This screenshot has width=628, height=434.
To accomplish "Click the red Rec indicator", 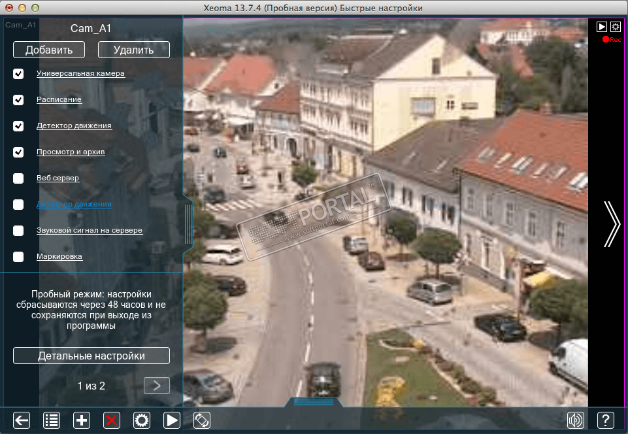I will click(x=612, y=39).
